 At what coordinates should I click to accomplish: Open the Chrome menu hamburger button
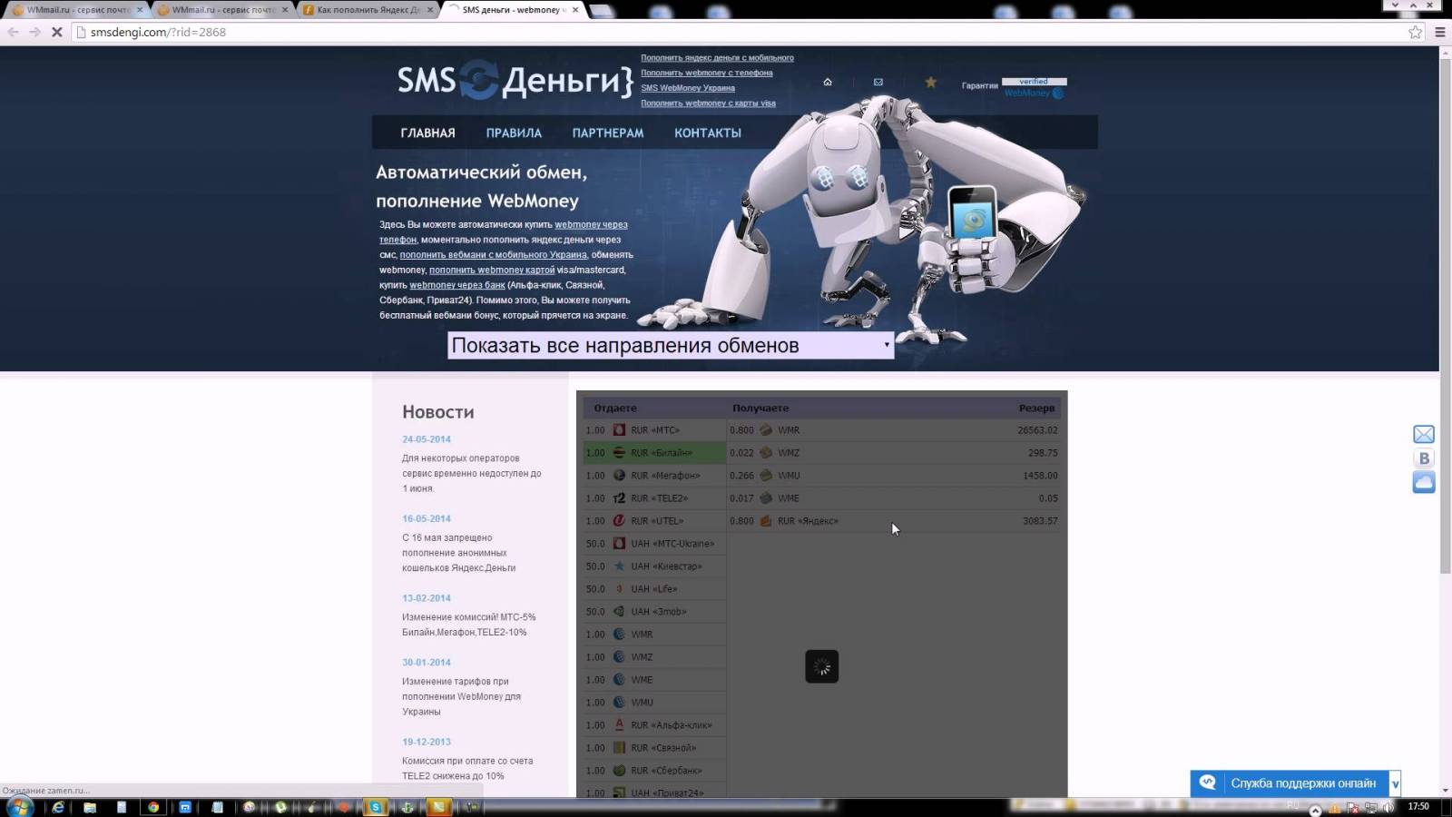click(x=1439, y=32)
